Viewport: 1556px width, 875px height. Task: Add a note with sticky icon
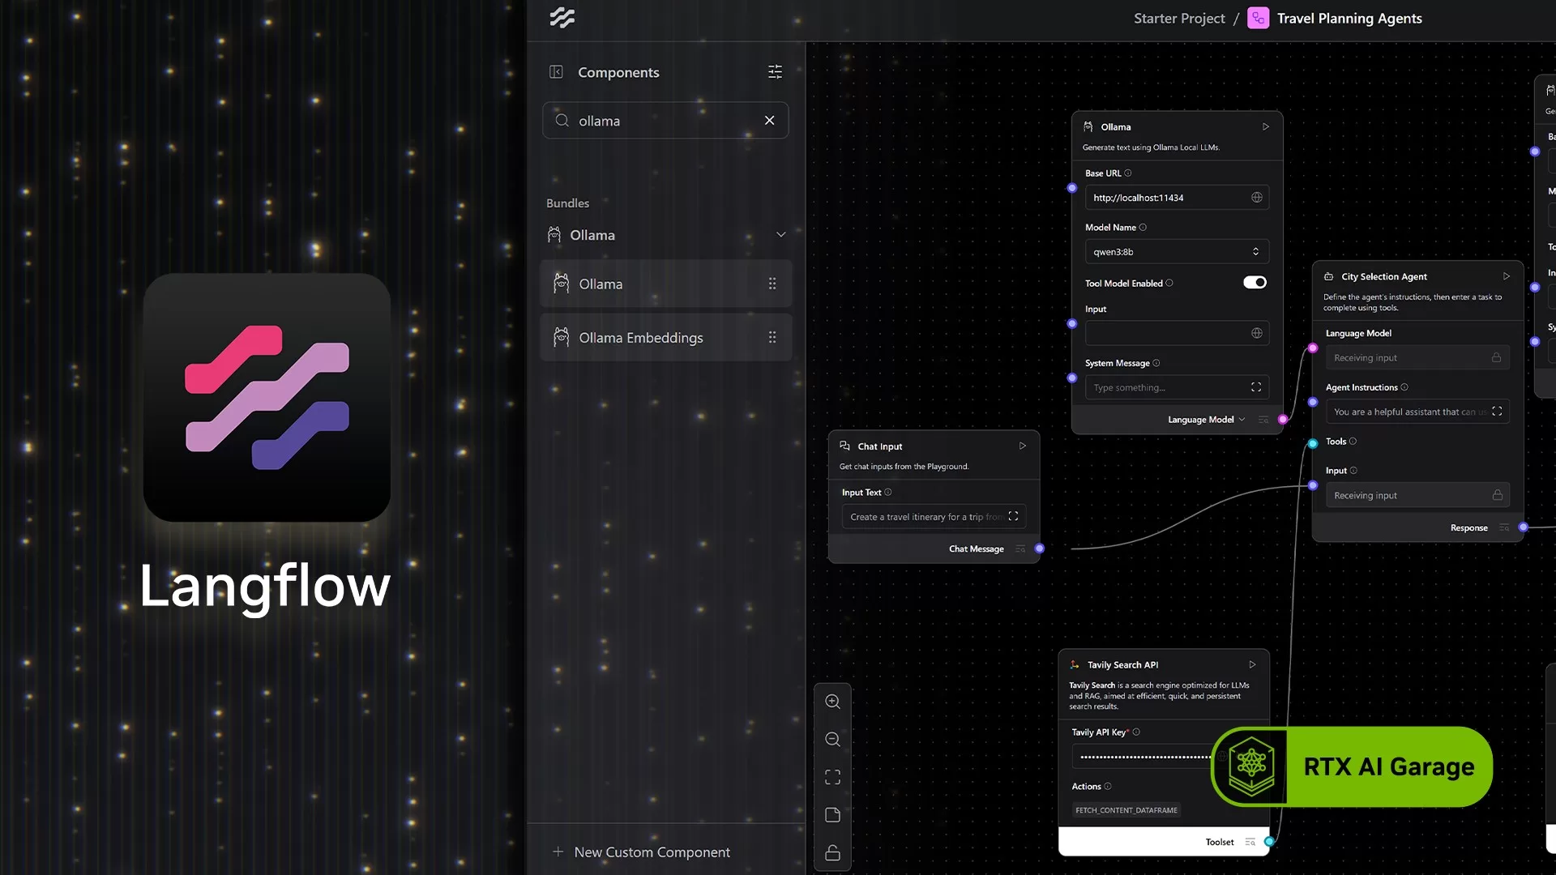tap(832, 815)
